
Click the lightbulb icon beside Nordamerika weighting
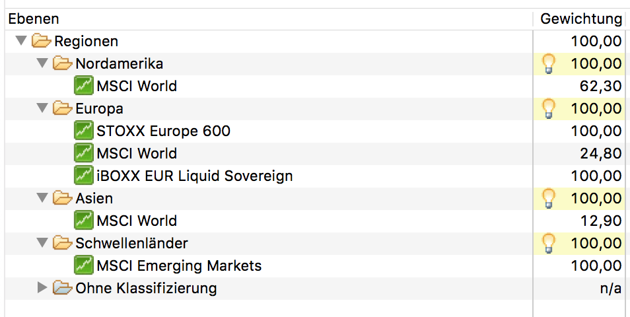[x=547, y=63]
